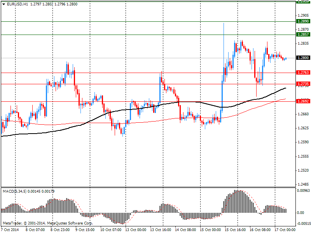311x233 pixels.
Task: Select the 1.2590 price scale value
Action: point(304,142)
